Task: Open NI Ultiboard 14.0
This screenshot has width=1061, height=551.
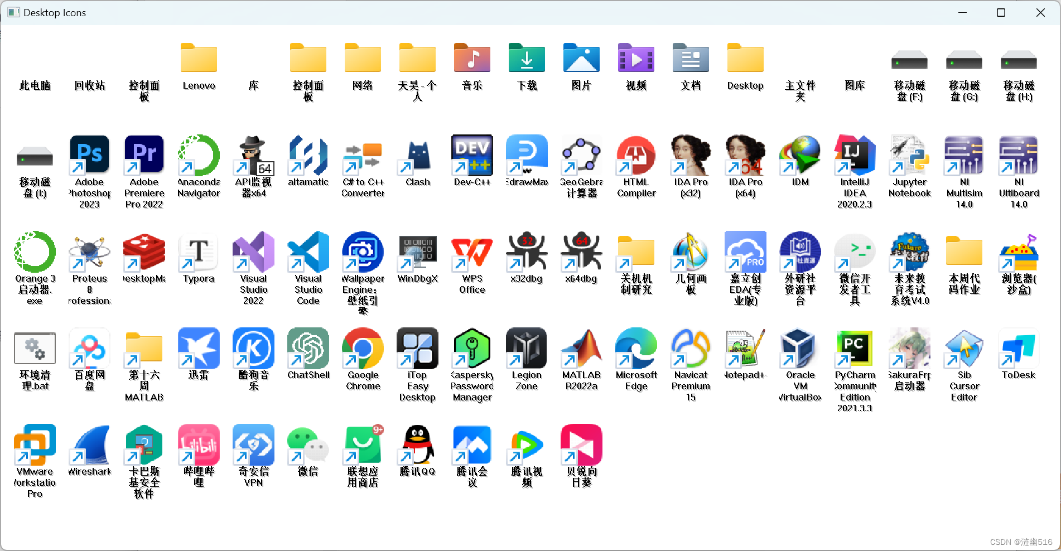Action: click(x=1019, y=155)
